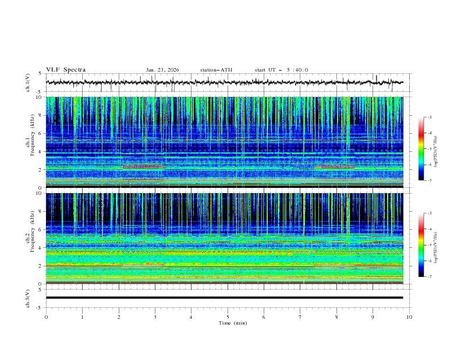Click the 6 kHz tick label on ch.1 axis
Screen dimensions: 461x356
click(x=40, y=133)
